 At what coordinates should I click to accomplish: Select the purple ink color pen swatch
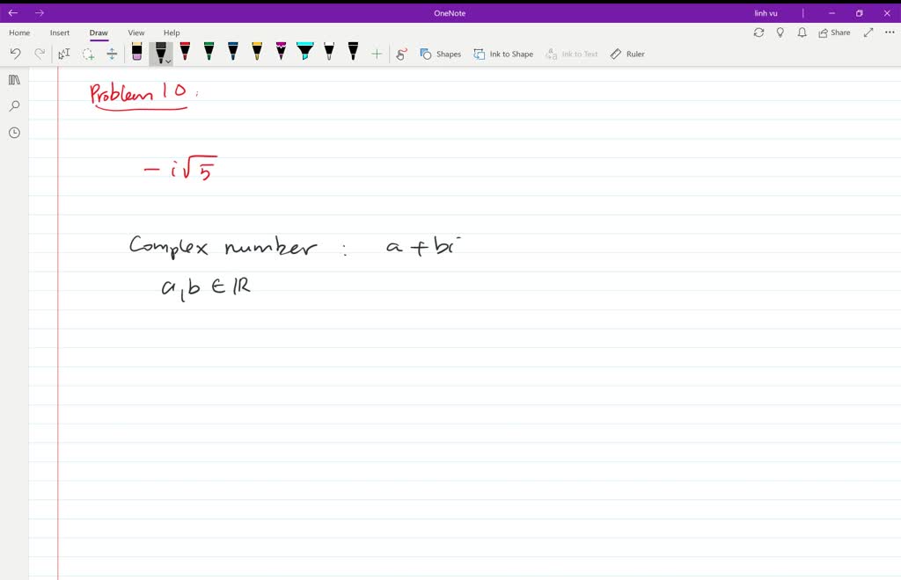pyautogui.click(x=280, y=51)
